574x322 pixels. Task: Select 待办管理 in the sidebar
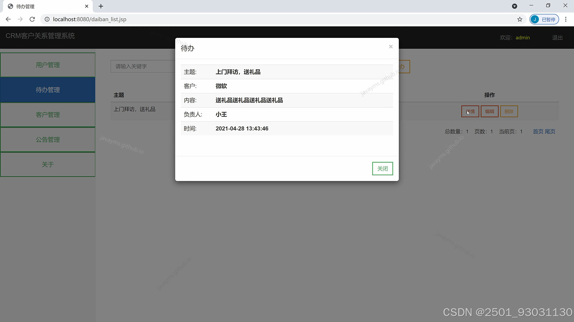tap(48, 90)
